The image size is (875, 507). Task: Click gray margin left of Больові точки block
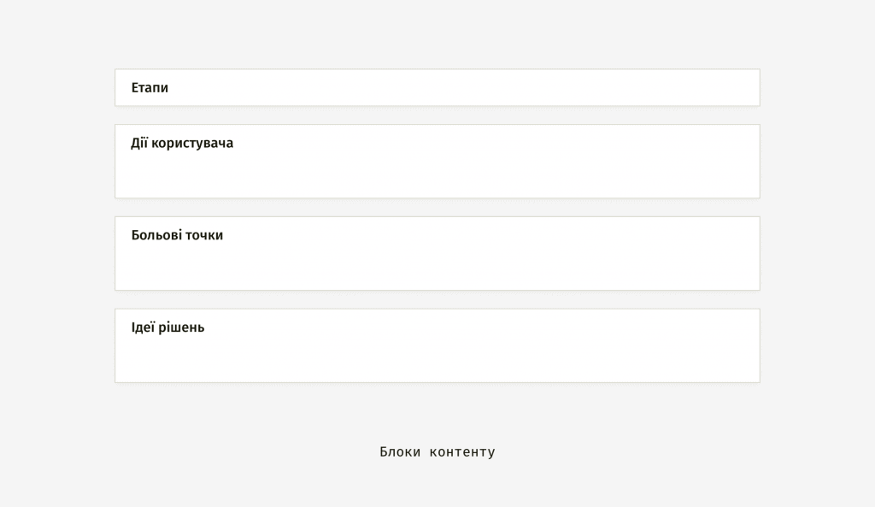57,253
